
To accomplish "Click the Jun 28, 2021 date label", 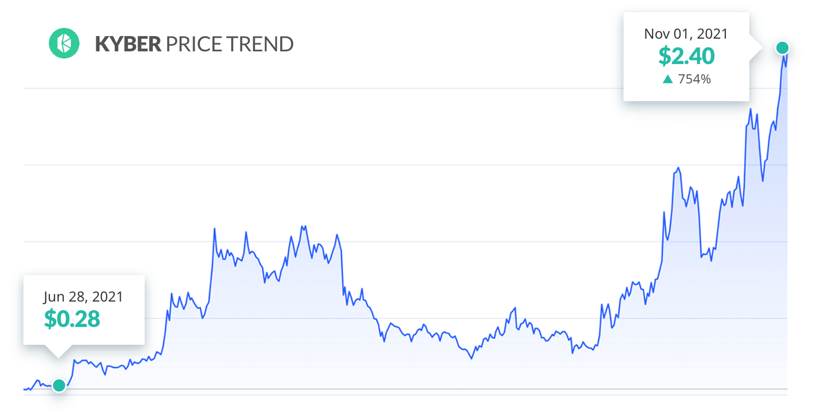I will (x=83, y=297).
